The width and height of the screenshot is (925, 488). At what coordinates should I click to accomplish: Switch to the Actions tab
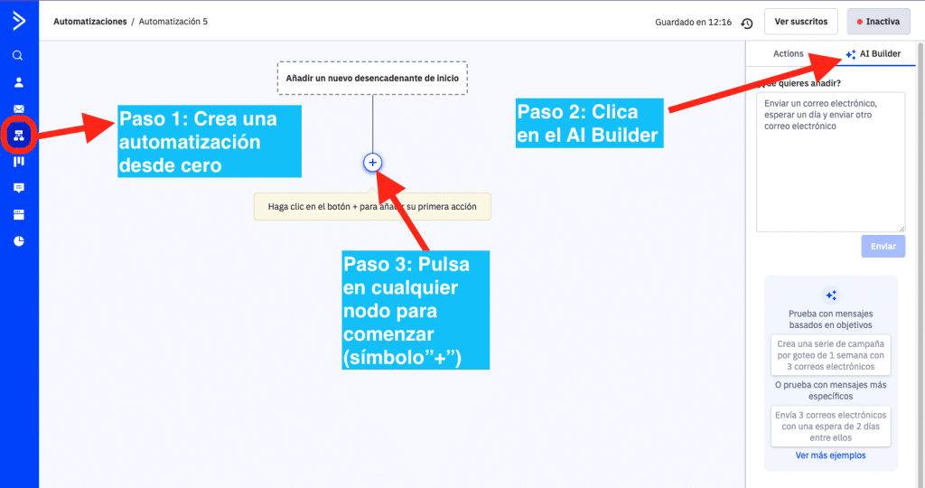[x=788, y=53]
